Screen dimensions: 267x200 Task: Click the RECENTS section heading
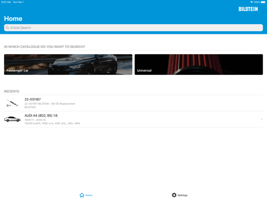tap(12, 91)
